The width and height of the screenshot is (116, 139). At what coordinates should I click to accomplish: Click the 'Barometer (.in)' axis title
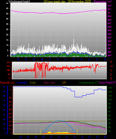(x=103, y=2)
